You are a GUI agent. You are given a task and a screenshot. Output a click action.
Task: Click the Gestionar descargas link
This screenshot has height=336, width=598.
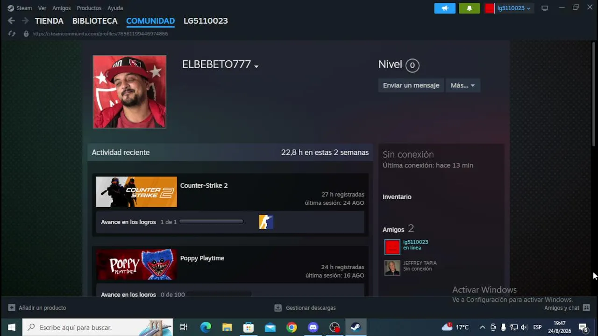(311, 308)
